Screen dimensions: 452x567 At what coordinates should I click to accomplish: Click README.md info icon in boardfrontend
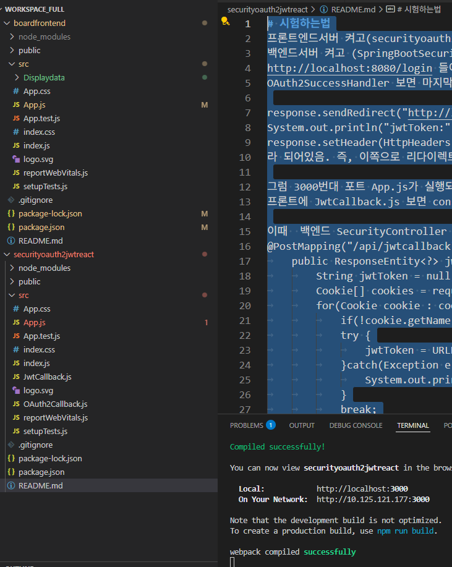coord(11,241)
